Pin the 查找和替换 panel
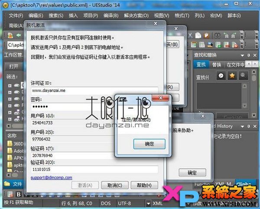This screenshot has width=260, height=209. [249, 55]
